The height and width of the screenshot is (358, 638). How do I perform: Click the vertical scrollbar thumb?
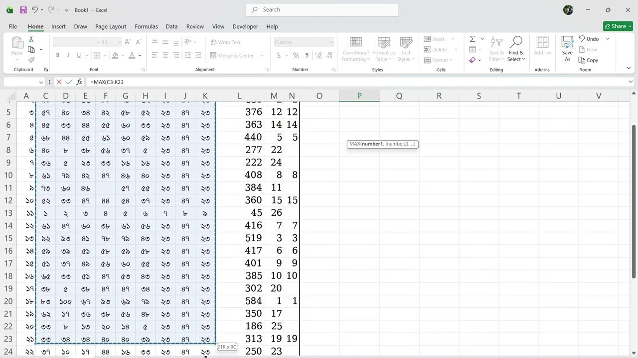pos(634,201)
